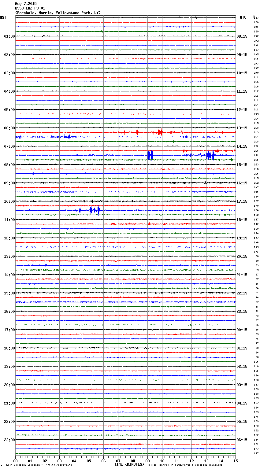
Task: Click the 14:15 UTC time label
Action: coord(242,146)
